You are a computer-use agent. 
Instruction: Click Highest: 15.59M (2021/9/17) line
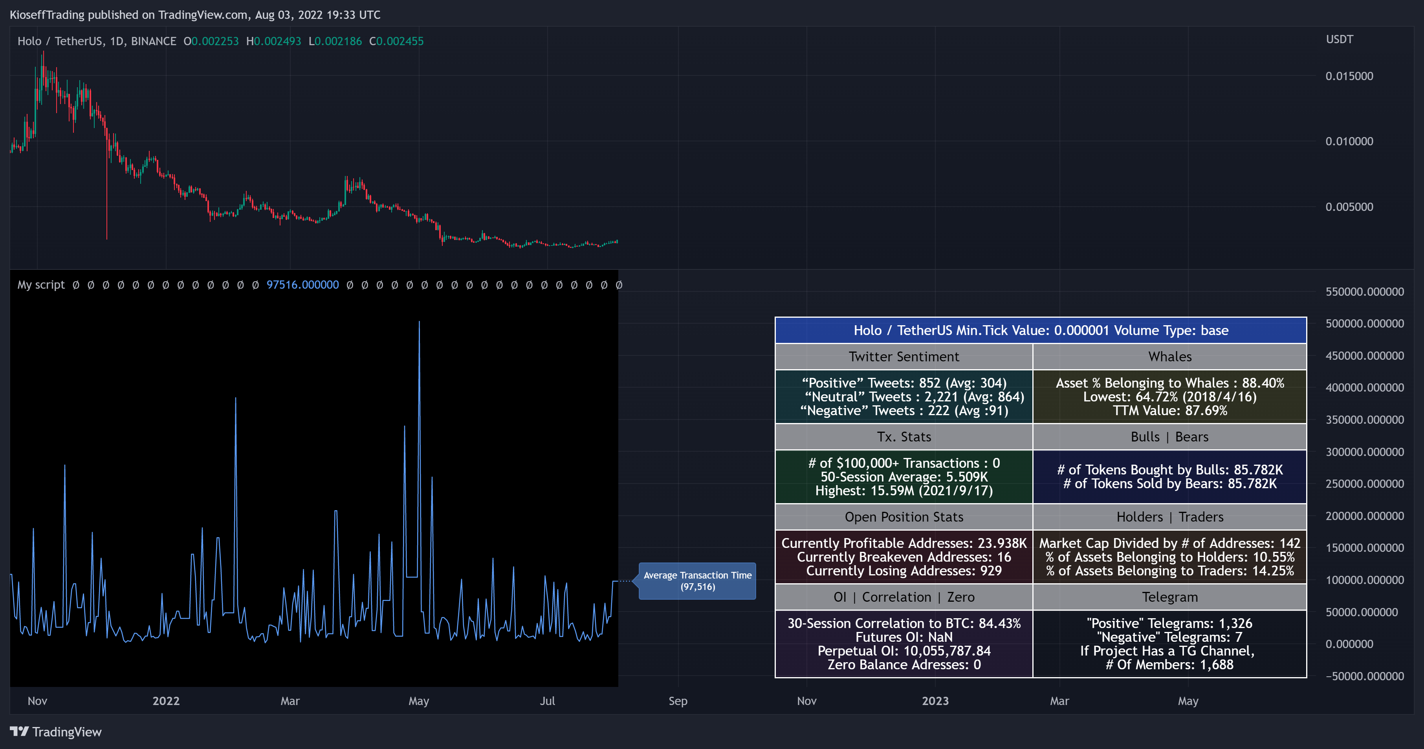904,491
